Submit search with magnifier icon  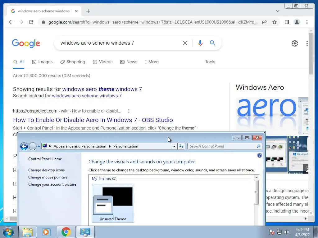click(212, 43)
